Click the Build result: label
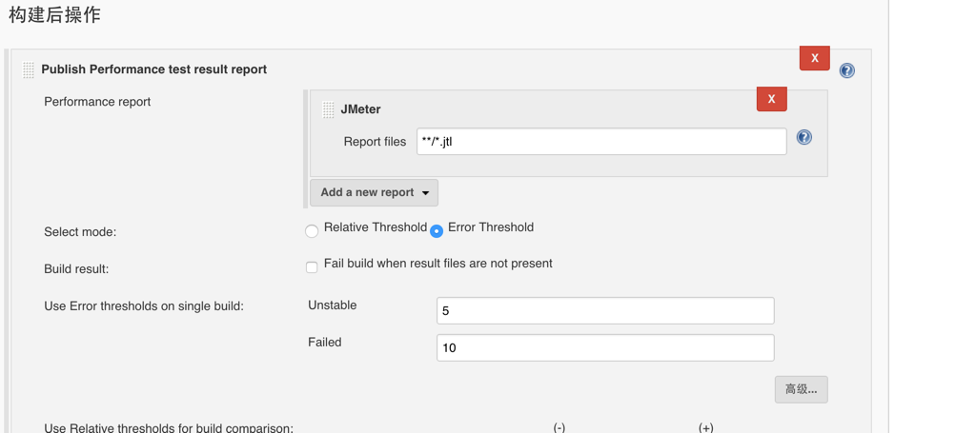This screenshot has width=956, height=433. (76, 268)
